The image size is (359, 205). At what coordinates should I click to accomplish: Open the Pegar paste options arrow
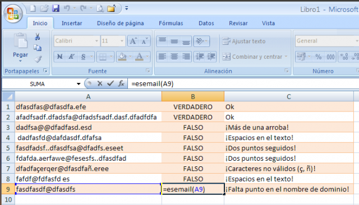point(20,61)
